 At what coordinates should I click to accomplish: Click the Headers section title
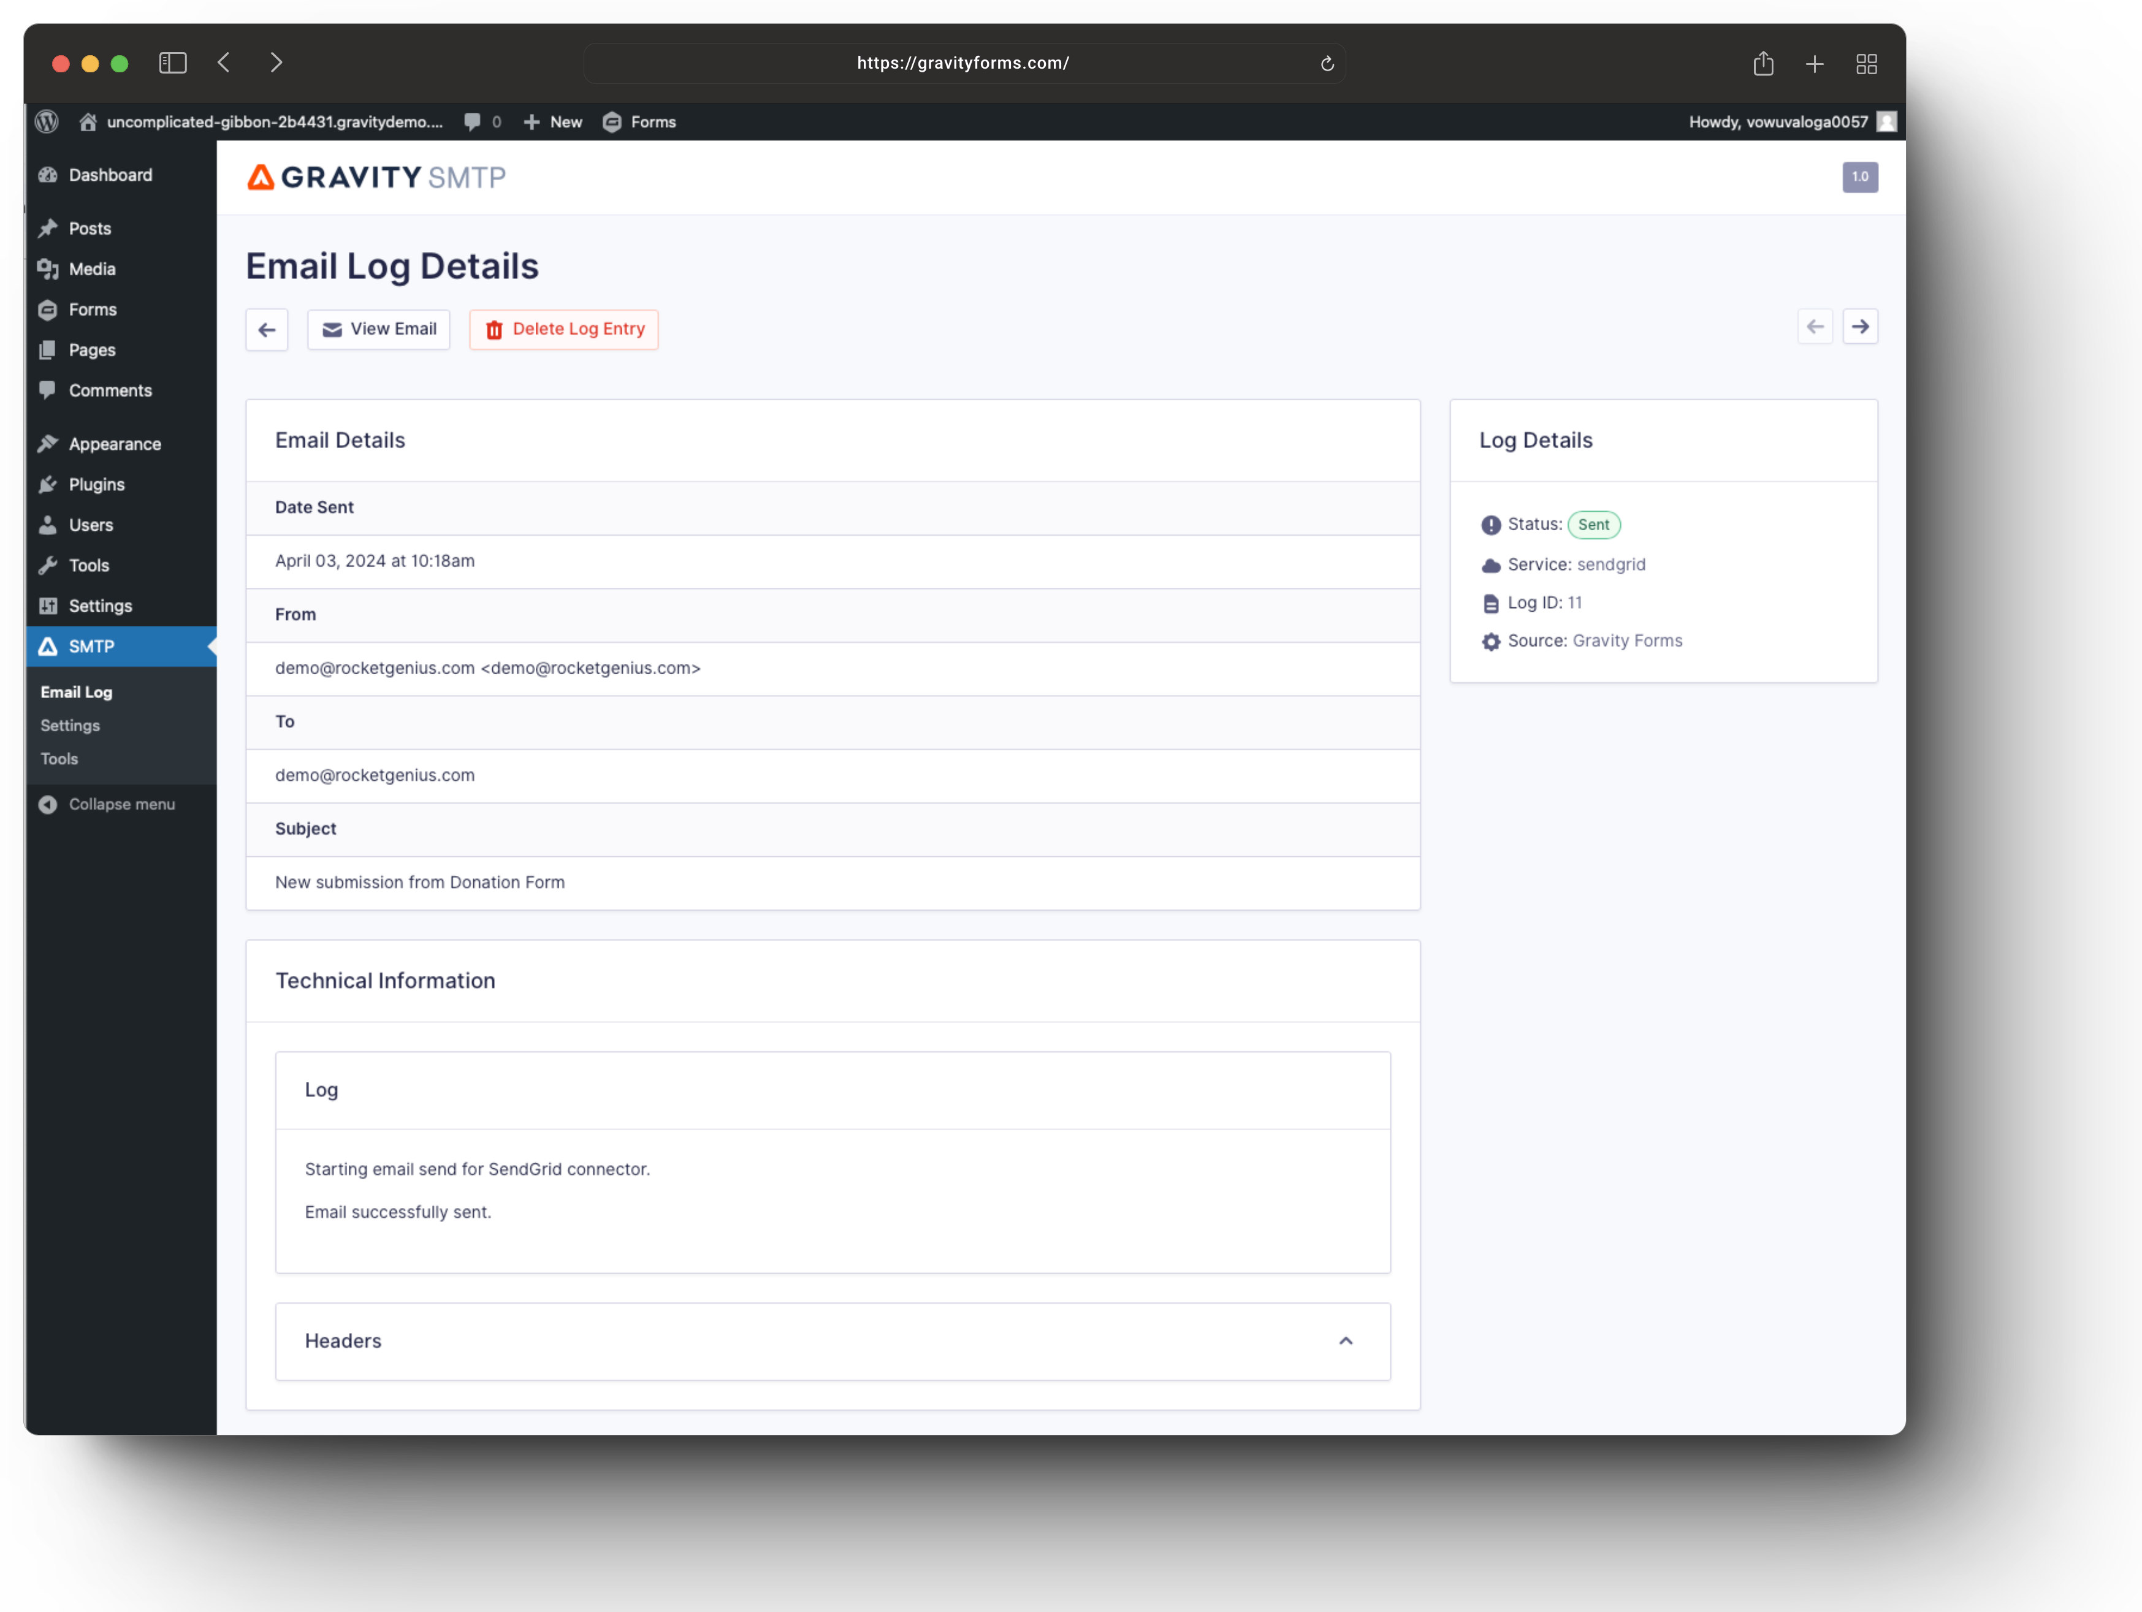(x=343, y=1341)
